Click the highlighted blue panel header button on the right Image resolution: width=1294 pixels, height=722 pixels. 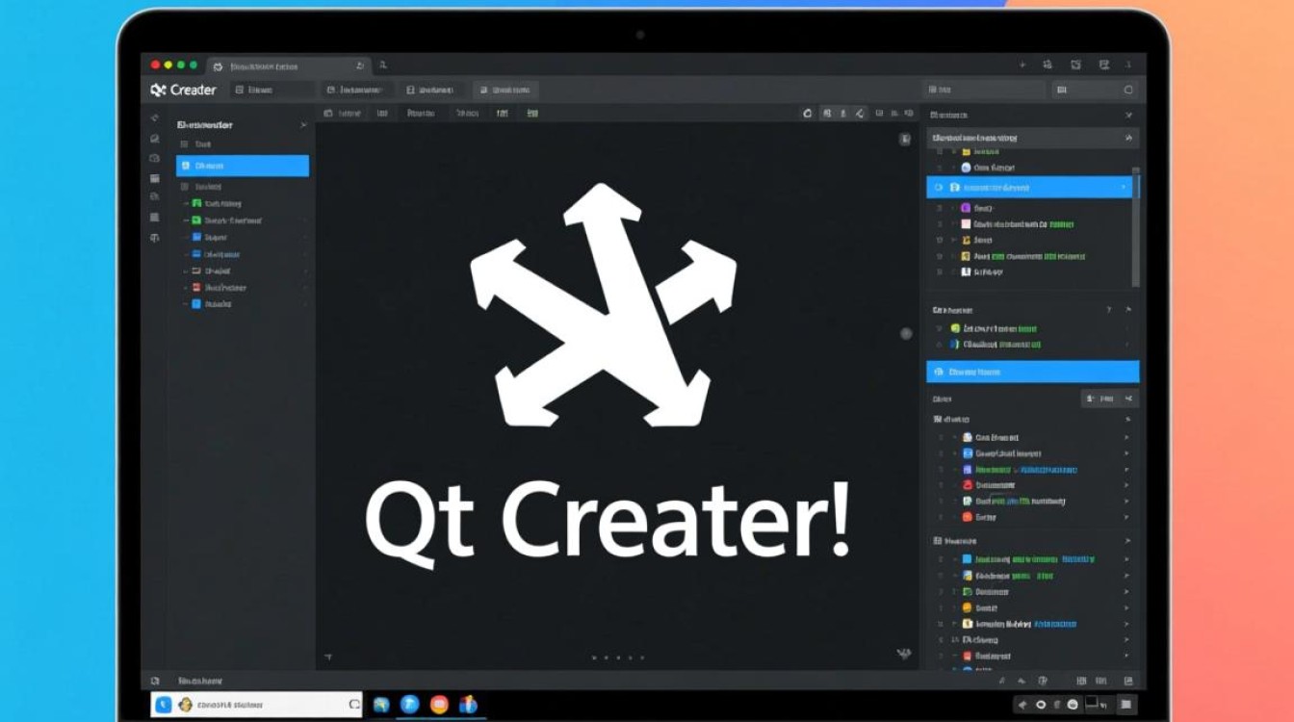click(x=1032, y=372)
